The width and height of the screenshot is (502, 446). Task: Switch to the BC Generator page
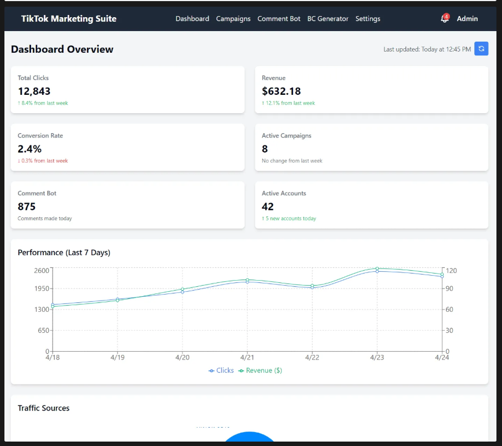[328, 19]
